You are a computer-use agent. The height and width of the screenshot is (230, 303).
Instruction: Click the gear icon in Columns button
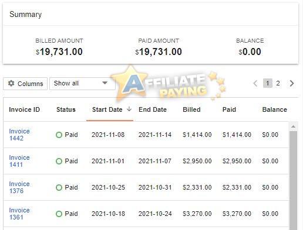[11, 83]
